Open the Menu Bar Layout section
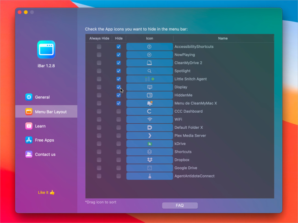This screenshot has width=298, height=223. tap(46, 111)
